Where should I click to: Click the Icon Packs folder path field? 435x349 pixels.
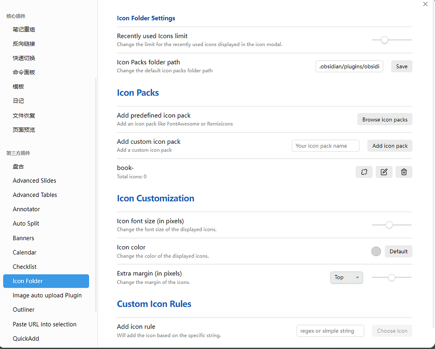coord(349,67)
